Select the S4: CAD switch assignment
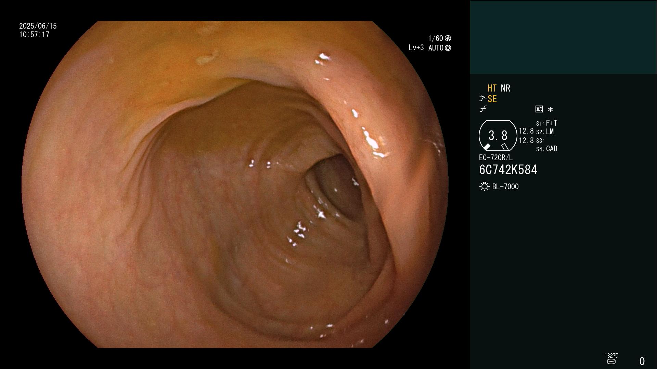This screenshot has width=657, height=369. pyautogui.click(x=547, y=149)
